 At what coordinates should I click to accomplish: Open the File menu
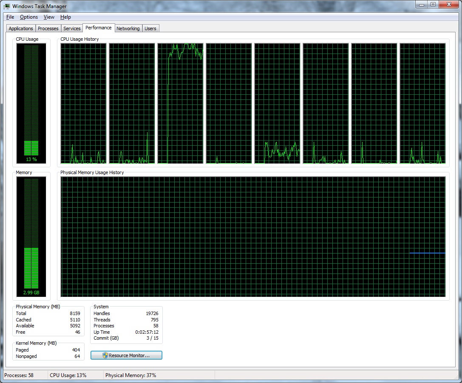10,17
